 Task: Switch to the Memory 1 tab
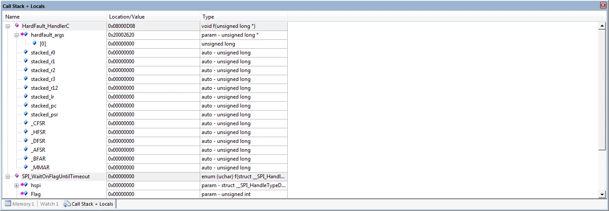pyautogui.click(x=19, y=204)
